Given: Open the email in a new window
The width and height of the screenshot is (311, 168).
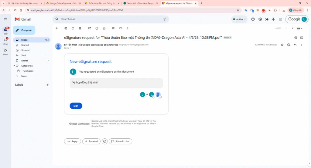Looking at the screenshot, I should 302,38.
